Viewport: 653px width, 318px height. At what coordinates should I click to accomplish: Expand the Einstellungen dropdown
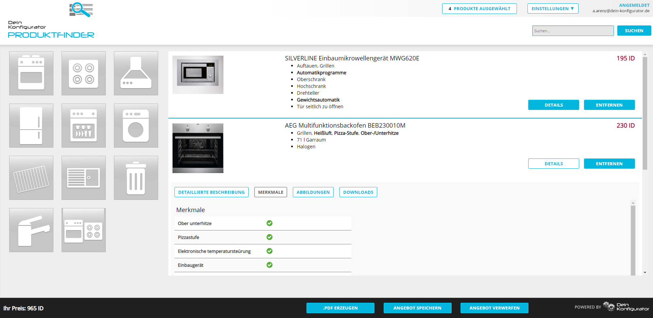click(x=553, y=9)
